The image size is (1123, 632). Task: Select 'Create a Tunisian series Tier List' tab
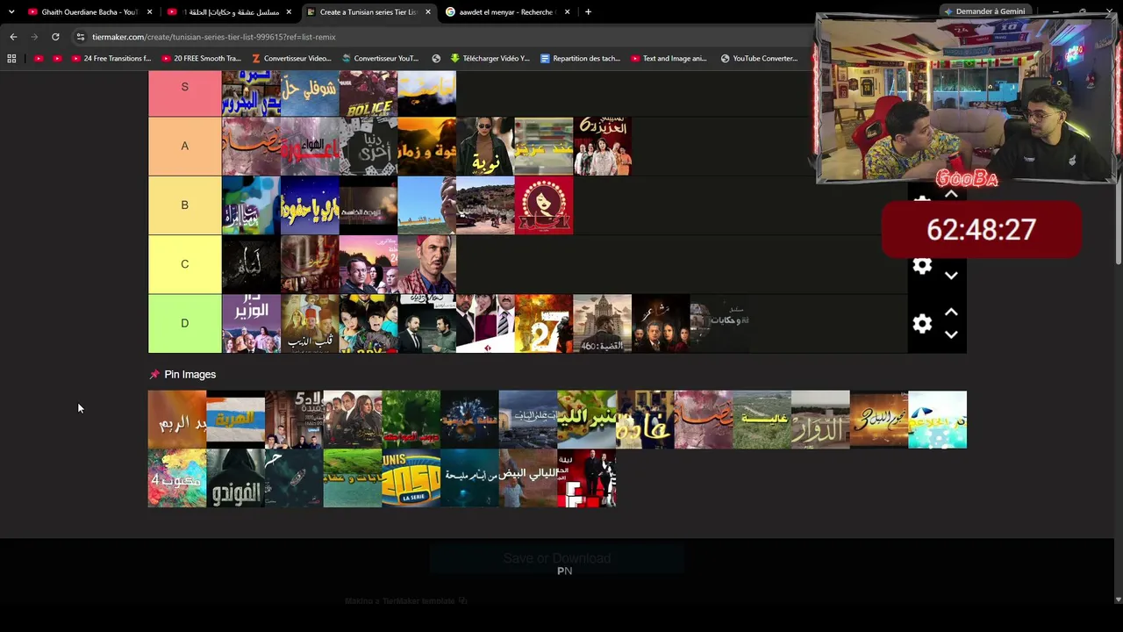(x=368, y=12)
